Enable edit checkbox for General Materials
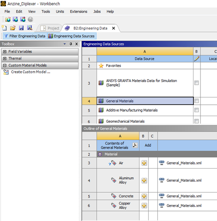 (197, 101)
